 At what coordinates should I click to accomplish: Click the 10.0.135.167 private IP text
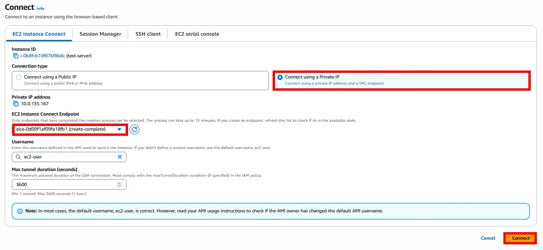(36, 104)
